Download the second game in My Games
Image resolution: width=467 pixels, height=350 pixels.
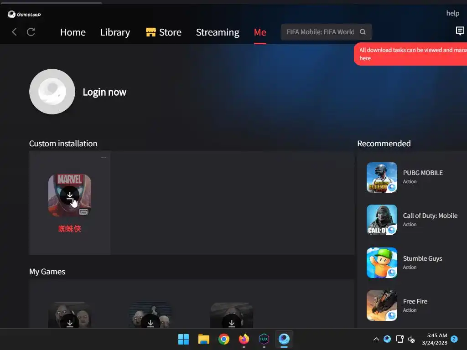(150, 322)
